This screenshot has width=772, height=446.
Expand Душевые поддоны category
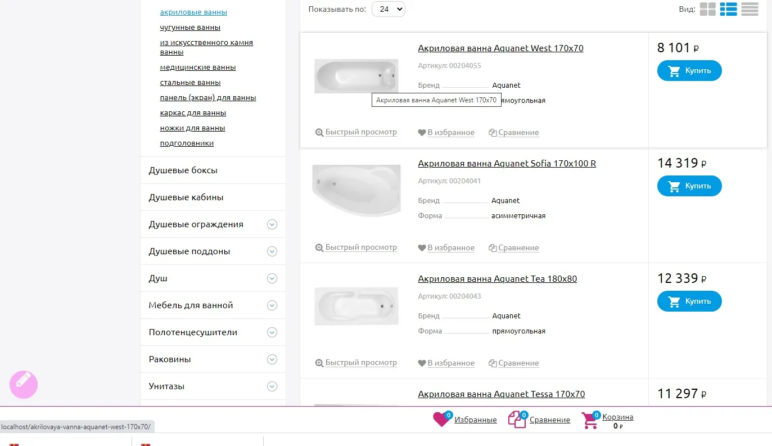[272, 251]
